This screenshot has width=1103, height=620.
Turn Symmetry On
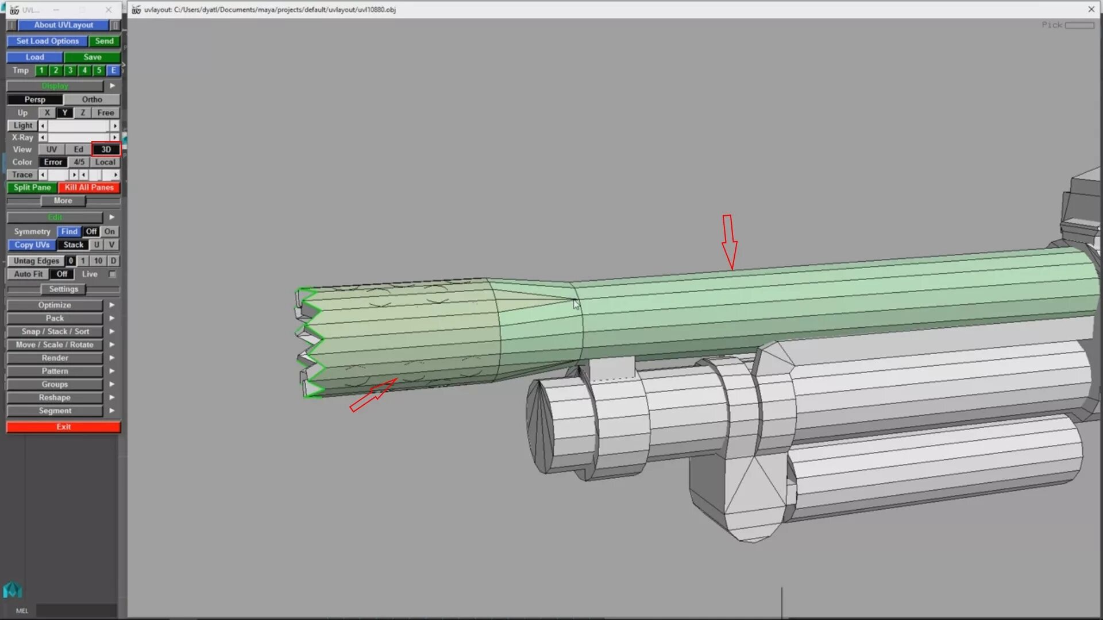pyautogui.click(x=109, y=231)
